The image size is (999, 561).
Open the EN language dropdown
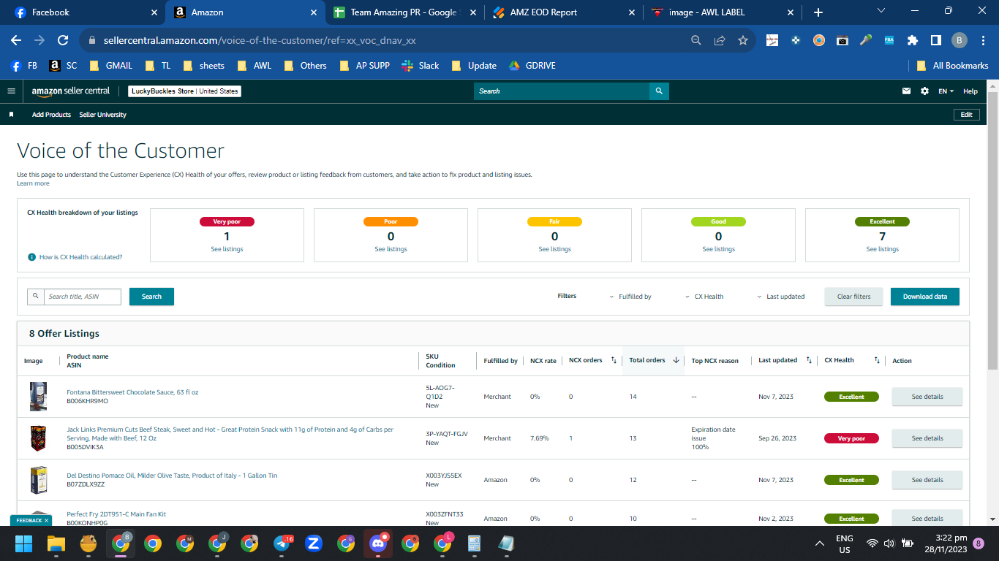point(946,91)
